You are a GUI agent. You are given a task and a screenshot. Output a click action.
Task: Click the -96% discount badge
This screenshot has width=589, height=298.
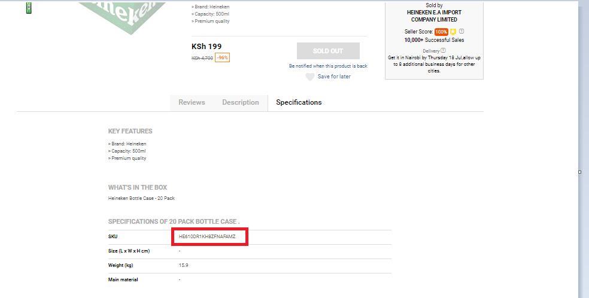223,58
